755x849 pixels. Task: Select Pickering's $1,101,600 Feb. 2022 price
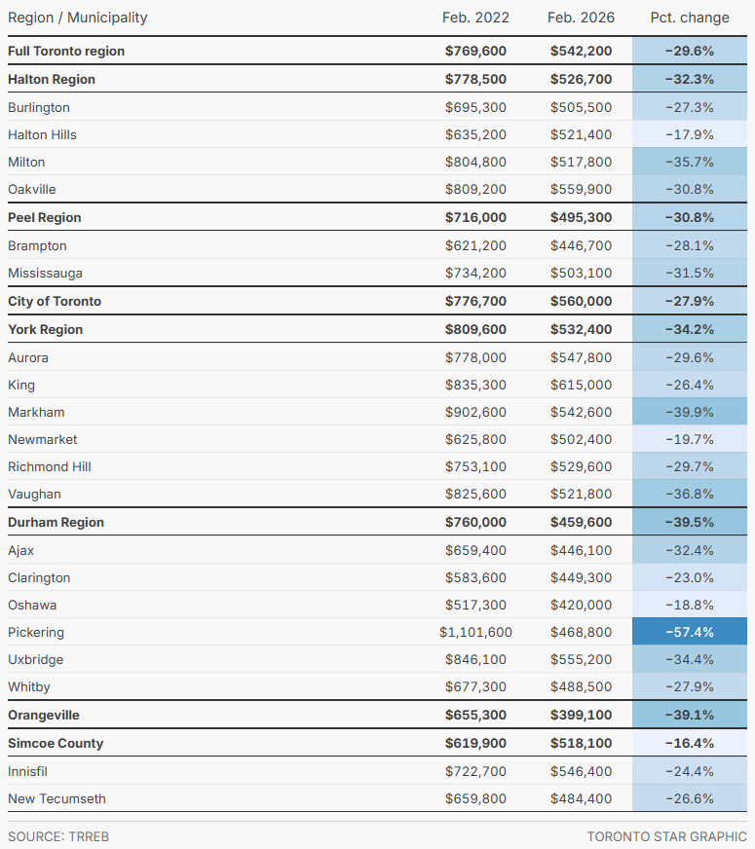click(475, 632)
